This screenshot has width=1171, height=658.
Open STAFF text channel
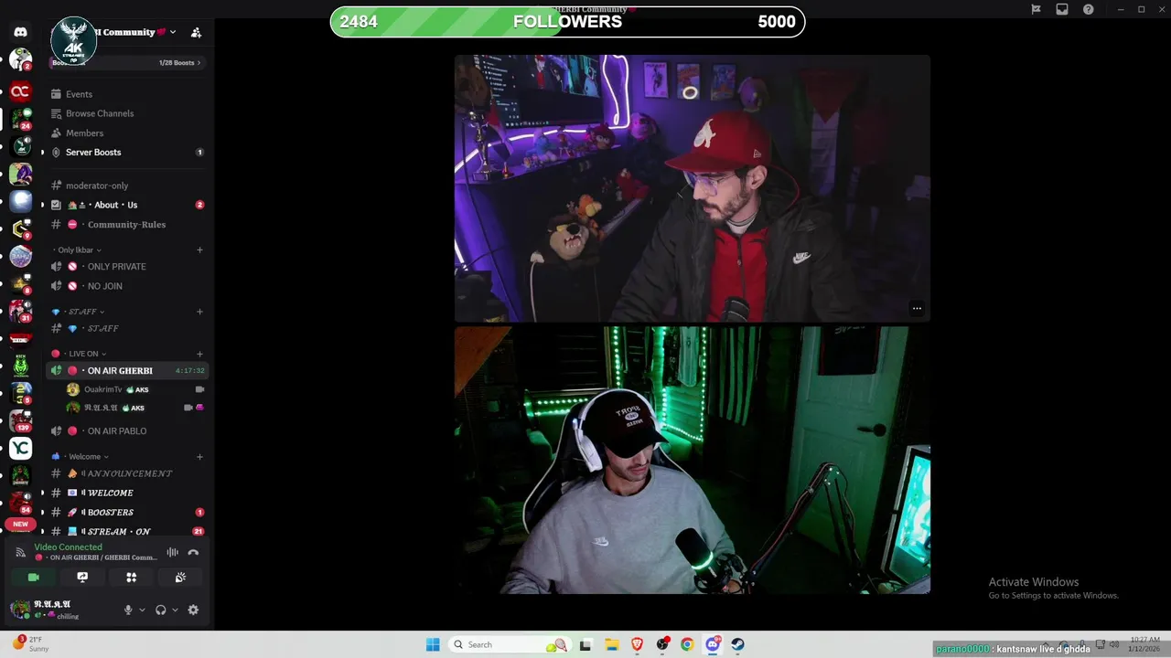coord(127,328)
